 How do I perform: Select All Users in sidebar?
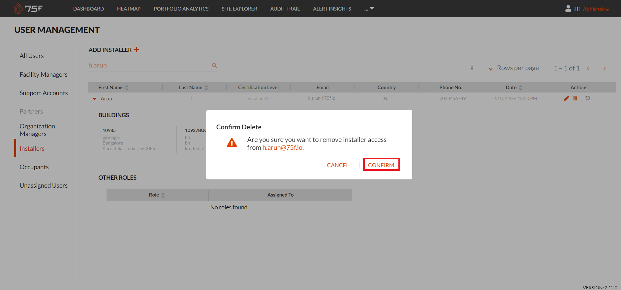(x=32, y=56)
